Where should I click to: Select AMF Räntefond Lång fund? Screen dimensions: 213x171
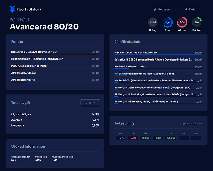click(23, 73)
